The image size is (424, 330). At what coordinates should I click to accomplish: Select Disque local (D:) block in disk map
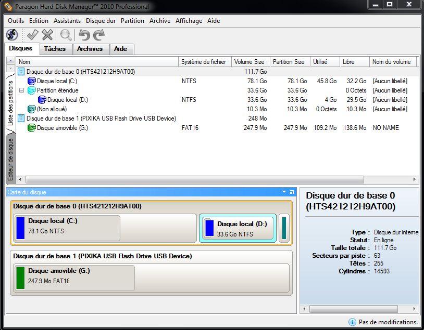[x=238, y=228]
